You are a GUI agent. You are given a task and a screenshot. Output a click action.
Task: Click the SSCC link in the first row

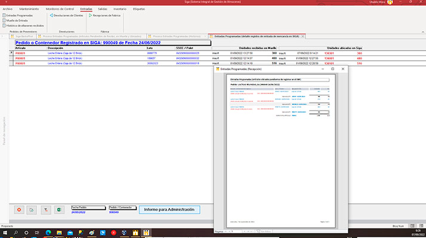[187, 53]
